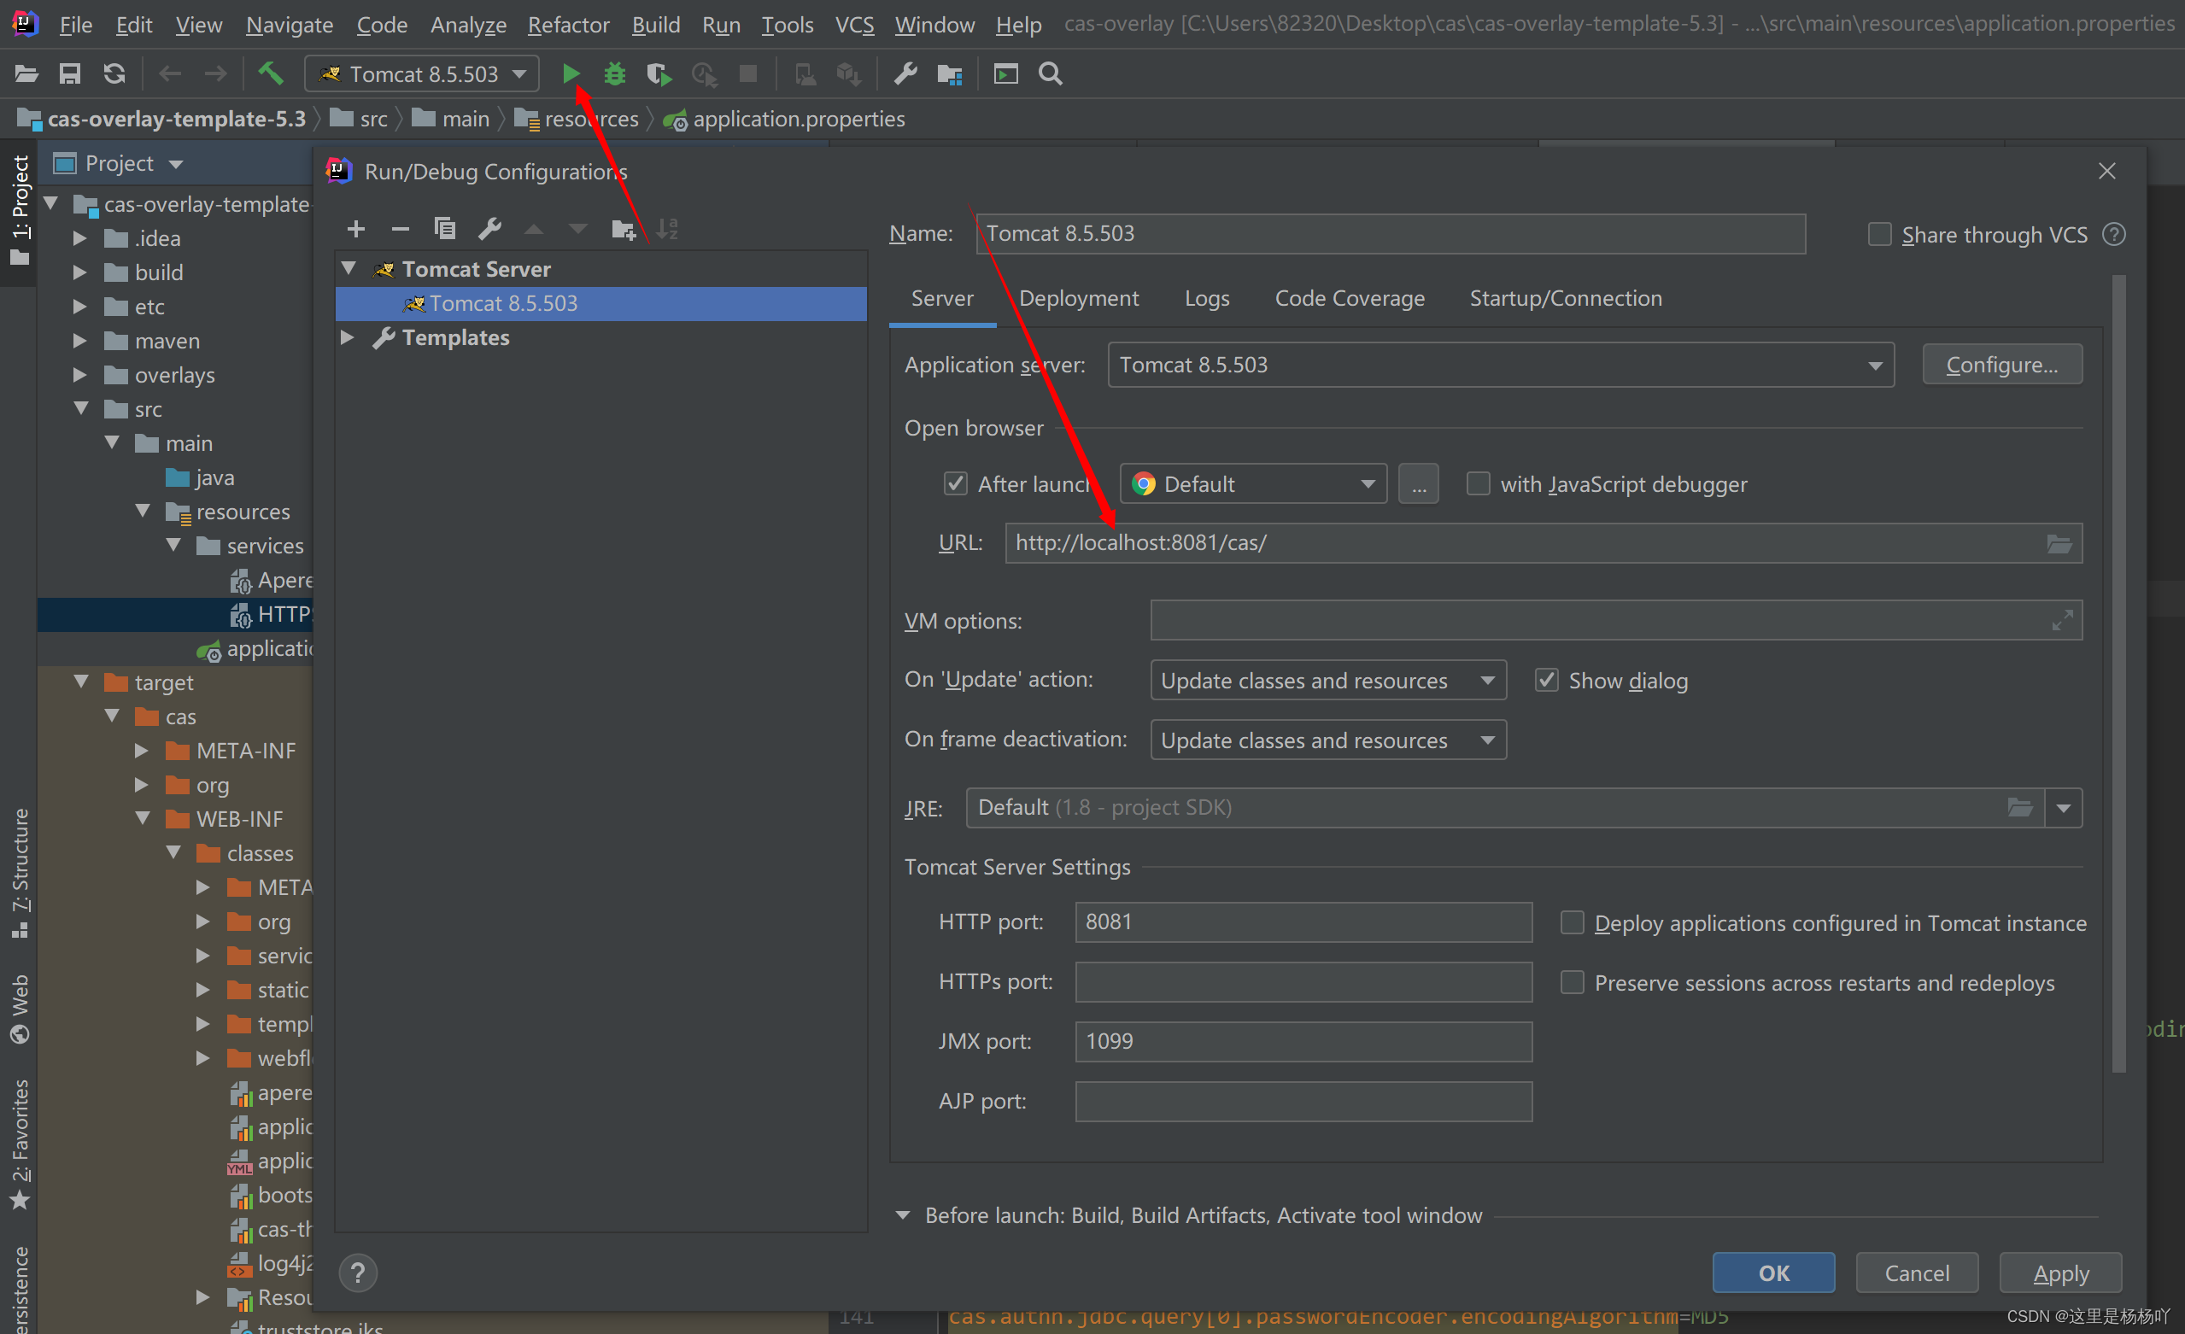Screen dimensions: 2185x1334
Task: Collapse the Before launch section
Action: (903, 1215)
